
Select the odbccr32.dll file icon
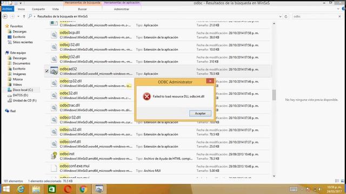(54, 120)
